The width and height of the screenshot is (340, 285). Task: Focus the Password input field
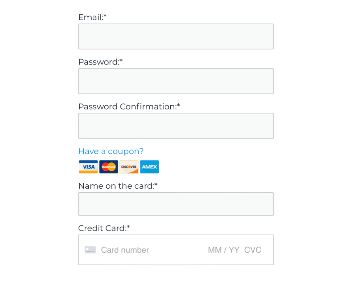coord(176,81)
